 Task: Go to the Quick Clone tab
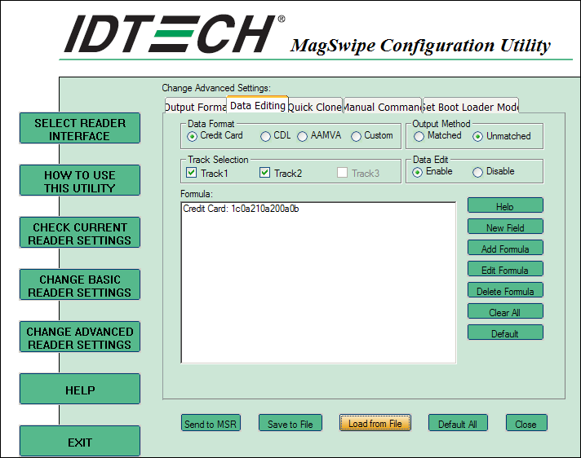(x=315, y=107)
